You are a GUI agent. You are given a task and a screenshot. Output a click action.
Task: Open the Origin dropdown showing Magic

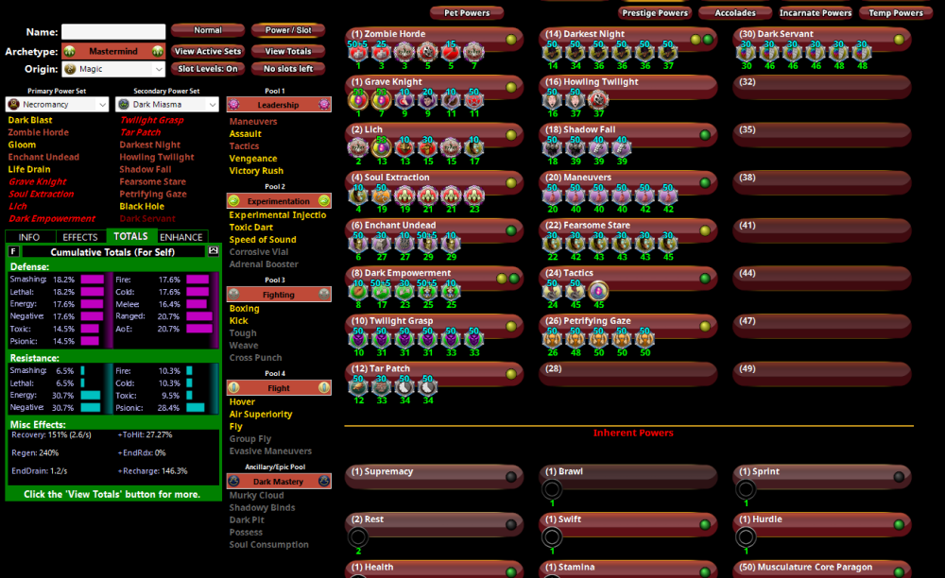click(113, 69)
